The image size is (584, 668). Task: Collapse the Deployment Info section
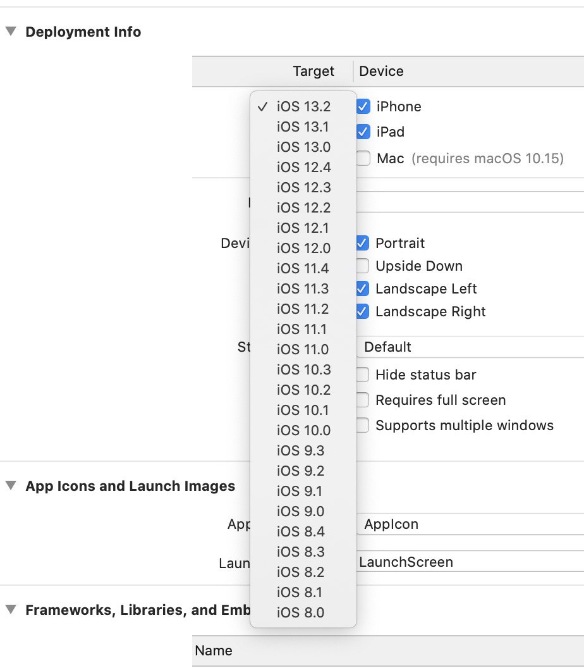(11, 31)
